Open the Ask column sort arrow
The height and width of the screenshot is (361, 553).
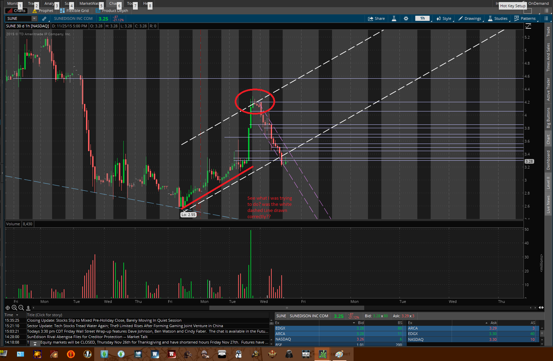487,323
